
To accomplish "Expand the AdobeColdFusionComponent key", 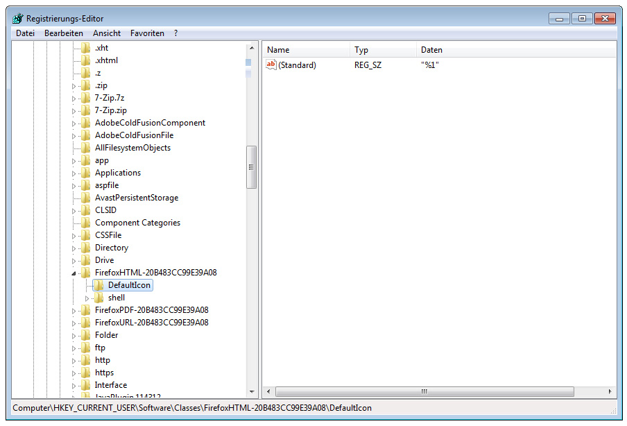I will [74, 123].
